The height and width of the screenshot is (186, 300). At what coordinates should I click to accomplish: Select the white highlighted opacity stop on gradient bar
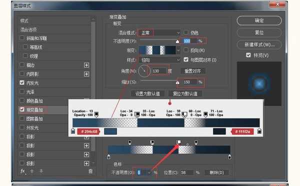click(178, 142)
